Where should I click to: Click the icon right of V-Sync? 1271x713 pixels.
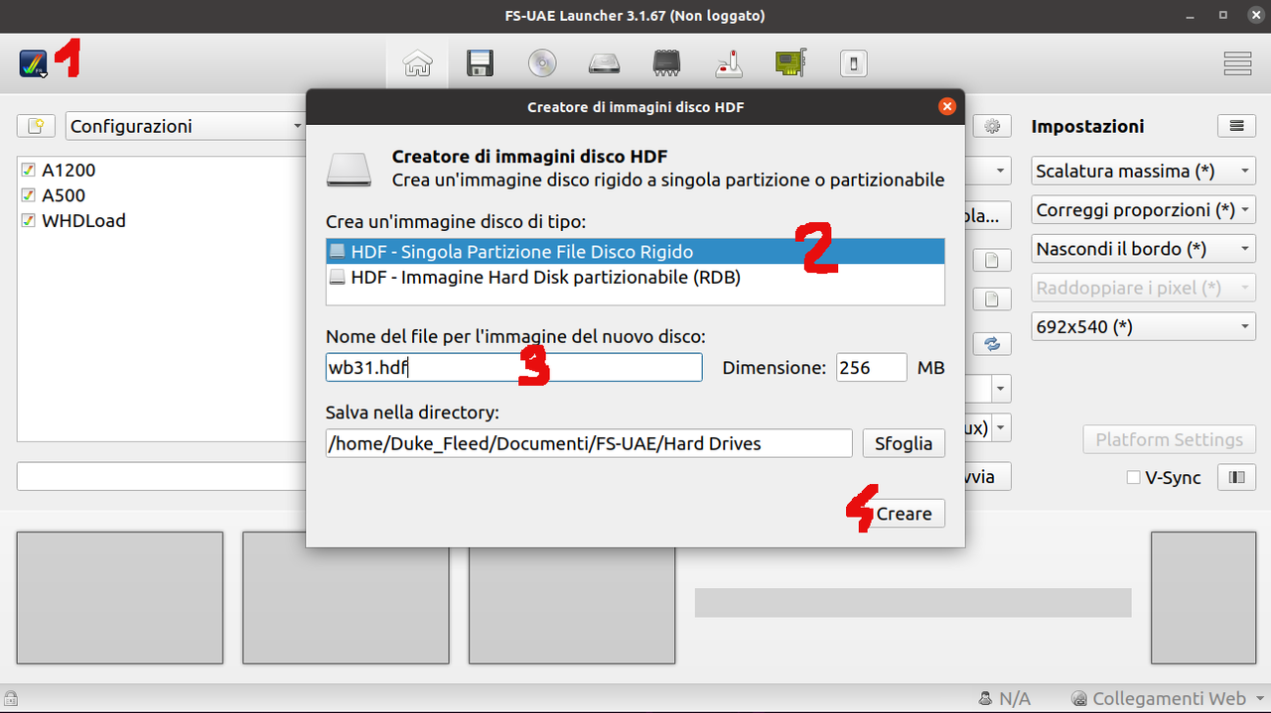pos(1236,477)
